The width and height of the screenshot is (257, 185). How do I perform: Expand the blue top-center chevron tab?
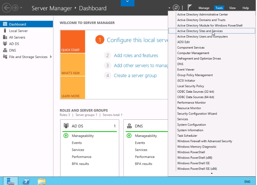point(127,2)
